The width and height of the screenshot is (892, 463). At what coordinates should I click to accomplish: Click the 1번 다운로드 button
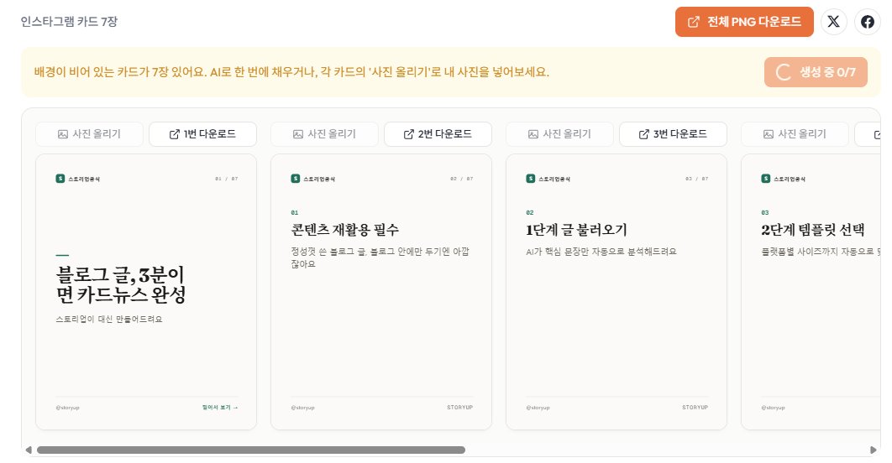coord(202,134)
